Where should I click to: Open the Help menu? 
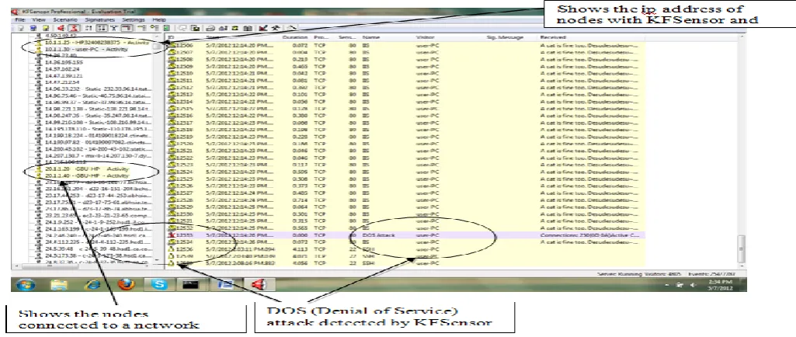tap(159, 19)
